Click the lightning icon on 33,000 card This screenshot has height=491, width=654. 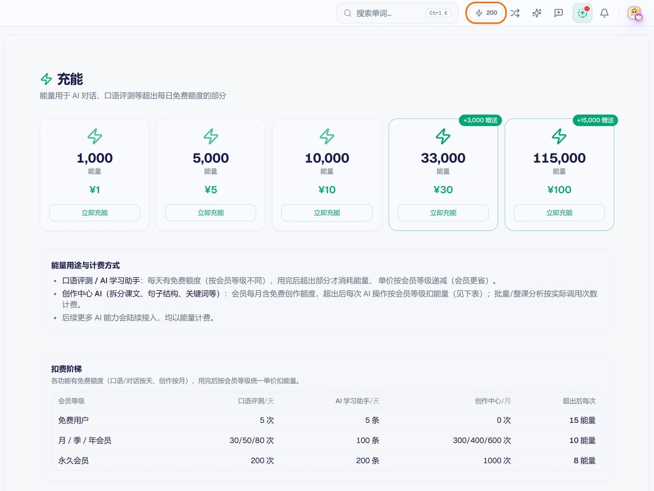point(443,136)
